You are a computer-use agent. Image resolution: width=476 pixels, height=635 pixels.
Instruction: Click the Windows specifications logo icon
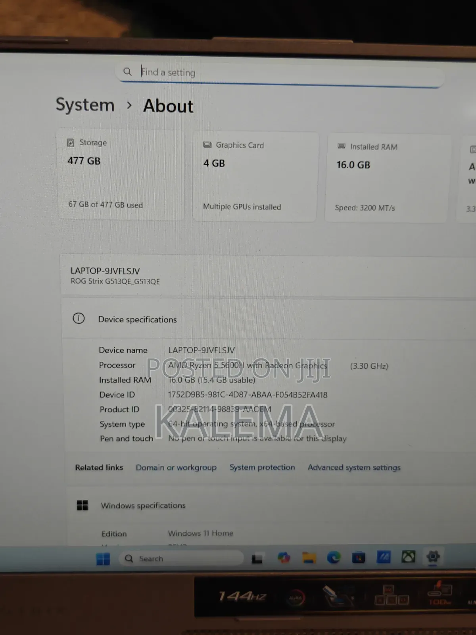pos(83,505)
